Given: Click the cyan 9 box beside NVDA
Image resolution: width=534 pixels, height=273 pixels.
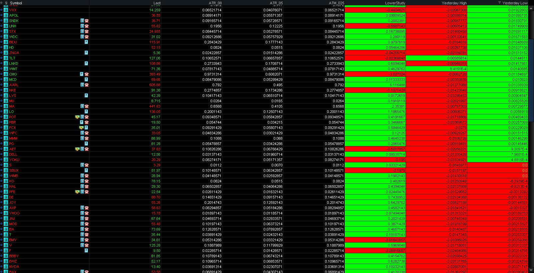Looking at the screenshot, I should click(x=6, y=267).
